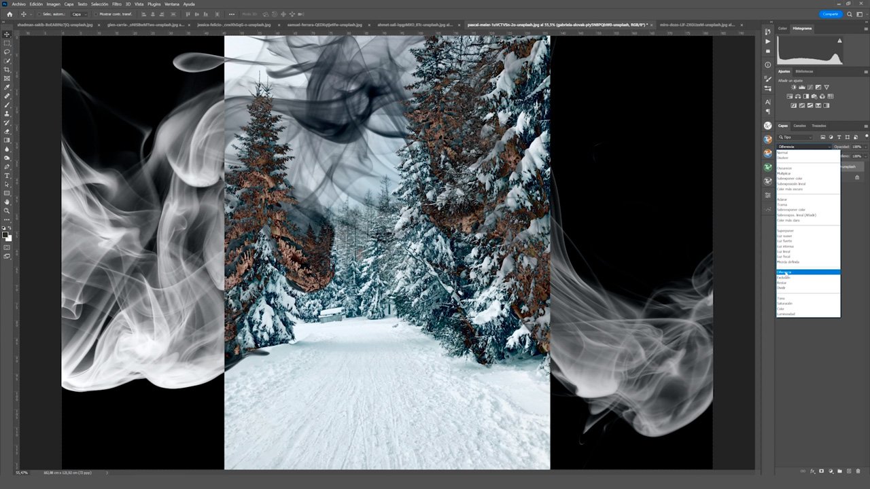870x489 pixels.
Task: Open the Opacidad dropdown arrow
Action: [865, 146]
